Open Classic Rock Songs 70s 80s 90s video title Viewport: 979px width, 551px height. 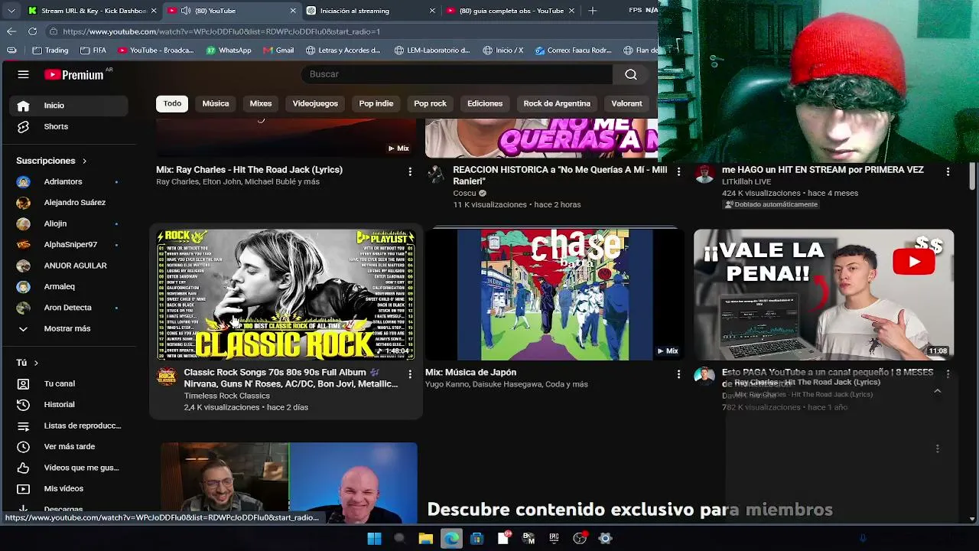point(291,378)
